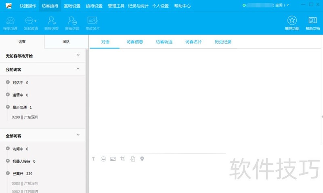Screen dimensions: 323x193
Task: Switch to the 访客轨迹 tab
Action: [164, 42]
